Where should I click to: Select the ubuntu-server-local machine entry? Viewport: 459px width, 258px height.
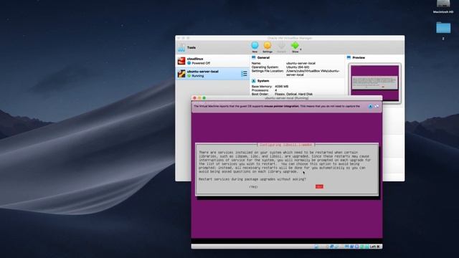pos(212,73)
